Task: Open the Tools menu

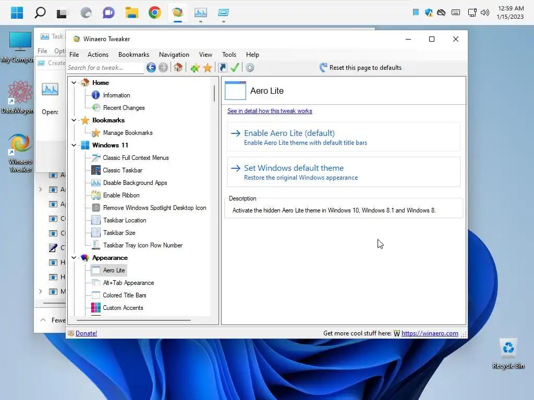Action: point(229,55)
